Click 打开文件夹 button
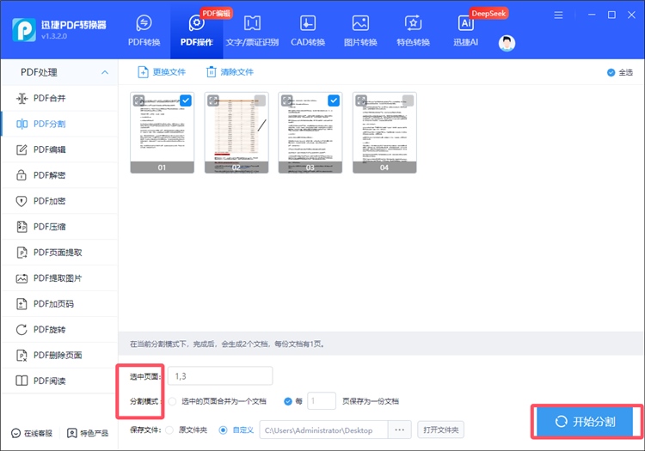The image size is (645, 451). pos(440,430)
